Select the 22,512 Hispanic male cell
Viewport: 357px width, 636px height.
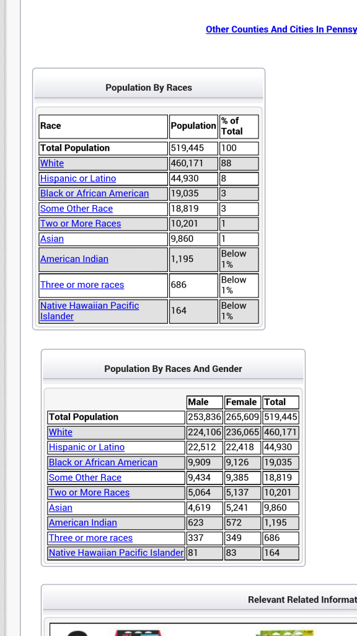pos(205,447)
